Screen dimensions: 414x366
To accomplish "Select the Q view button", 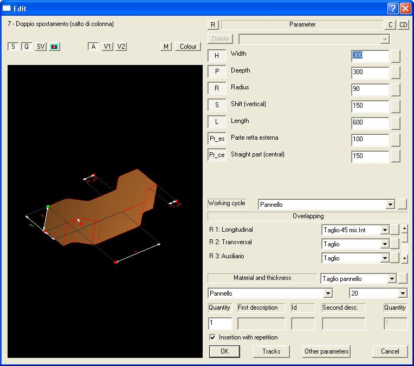I will (26, 47).
